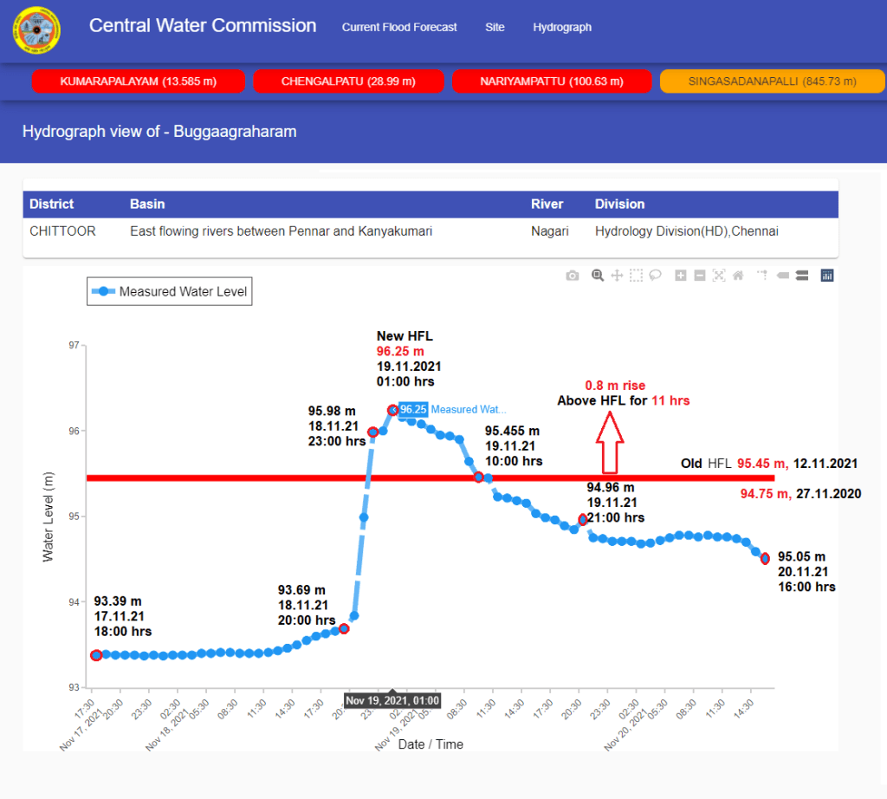Reset axes with the home icon
Screen dimensions: 887x799
pos(738,276)
